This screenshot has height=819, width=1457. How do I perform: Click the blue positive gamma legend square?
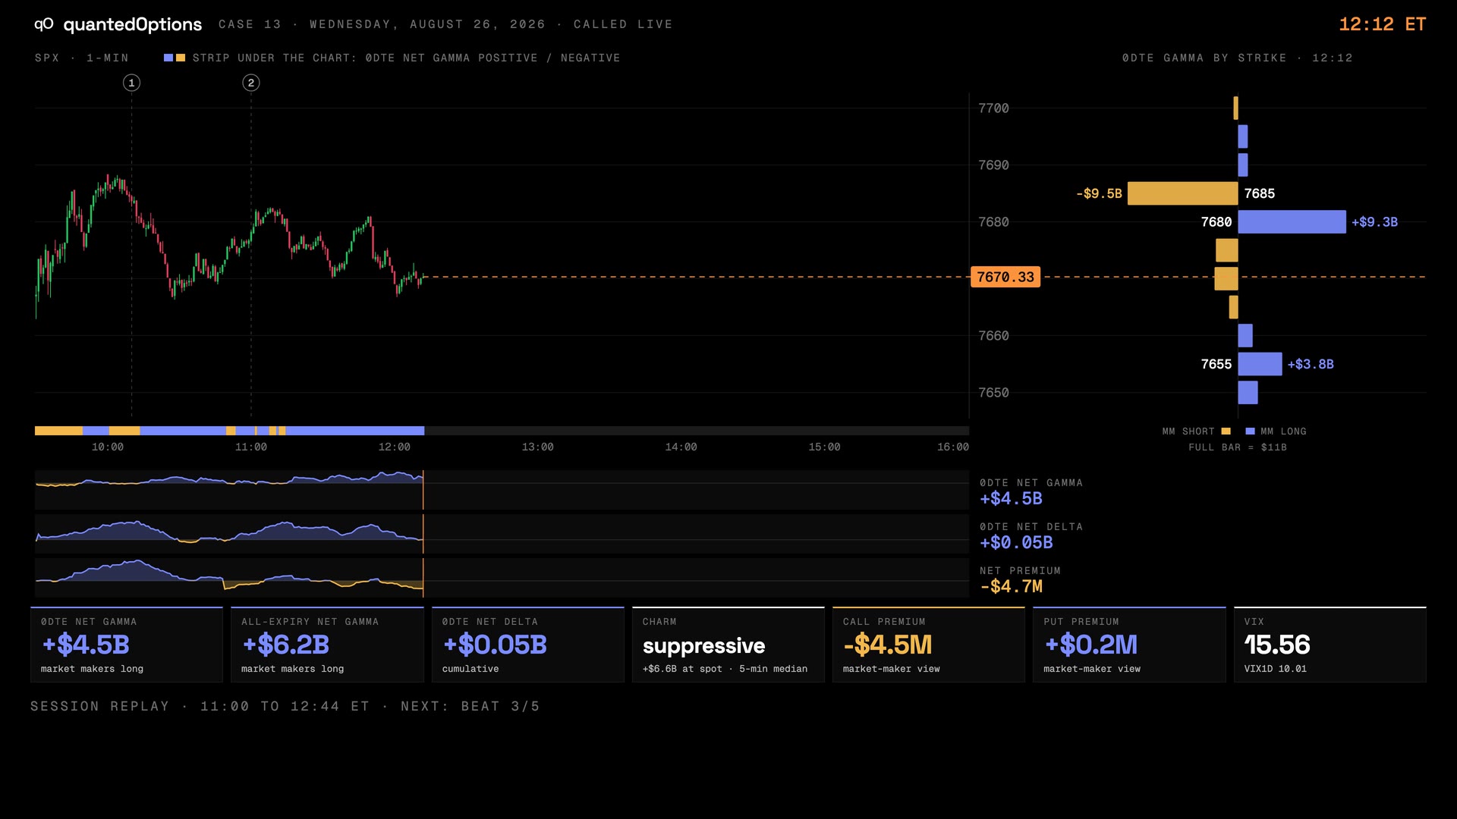point(168,58)
